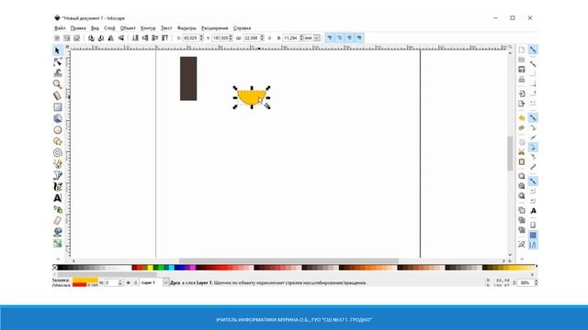This screenshot has height=330, width=588.
Task: Open the Расширения menu
Action: coord(214,28)
